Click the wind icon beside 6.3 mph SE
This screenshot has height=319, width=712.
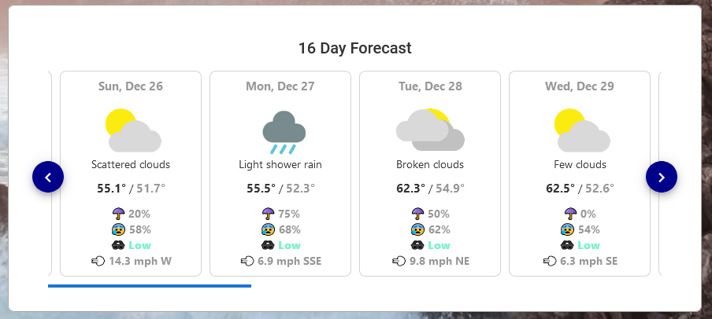pos(549,261)
